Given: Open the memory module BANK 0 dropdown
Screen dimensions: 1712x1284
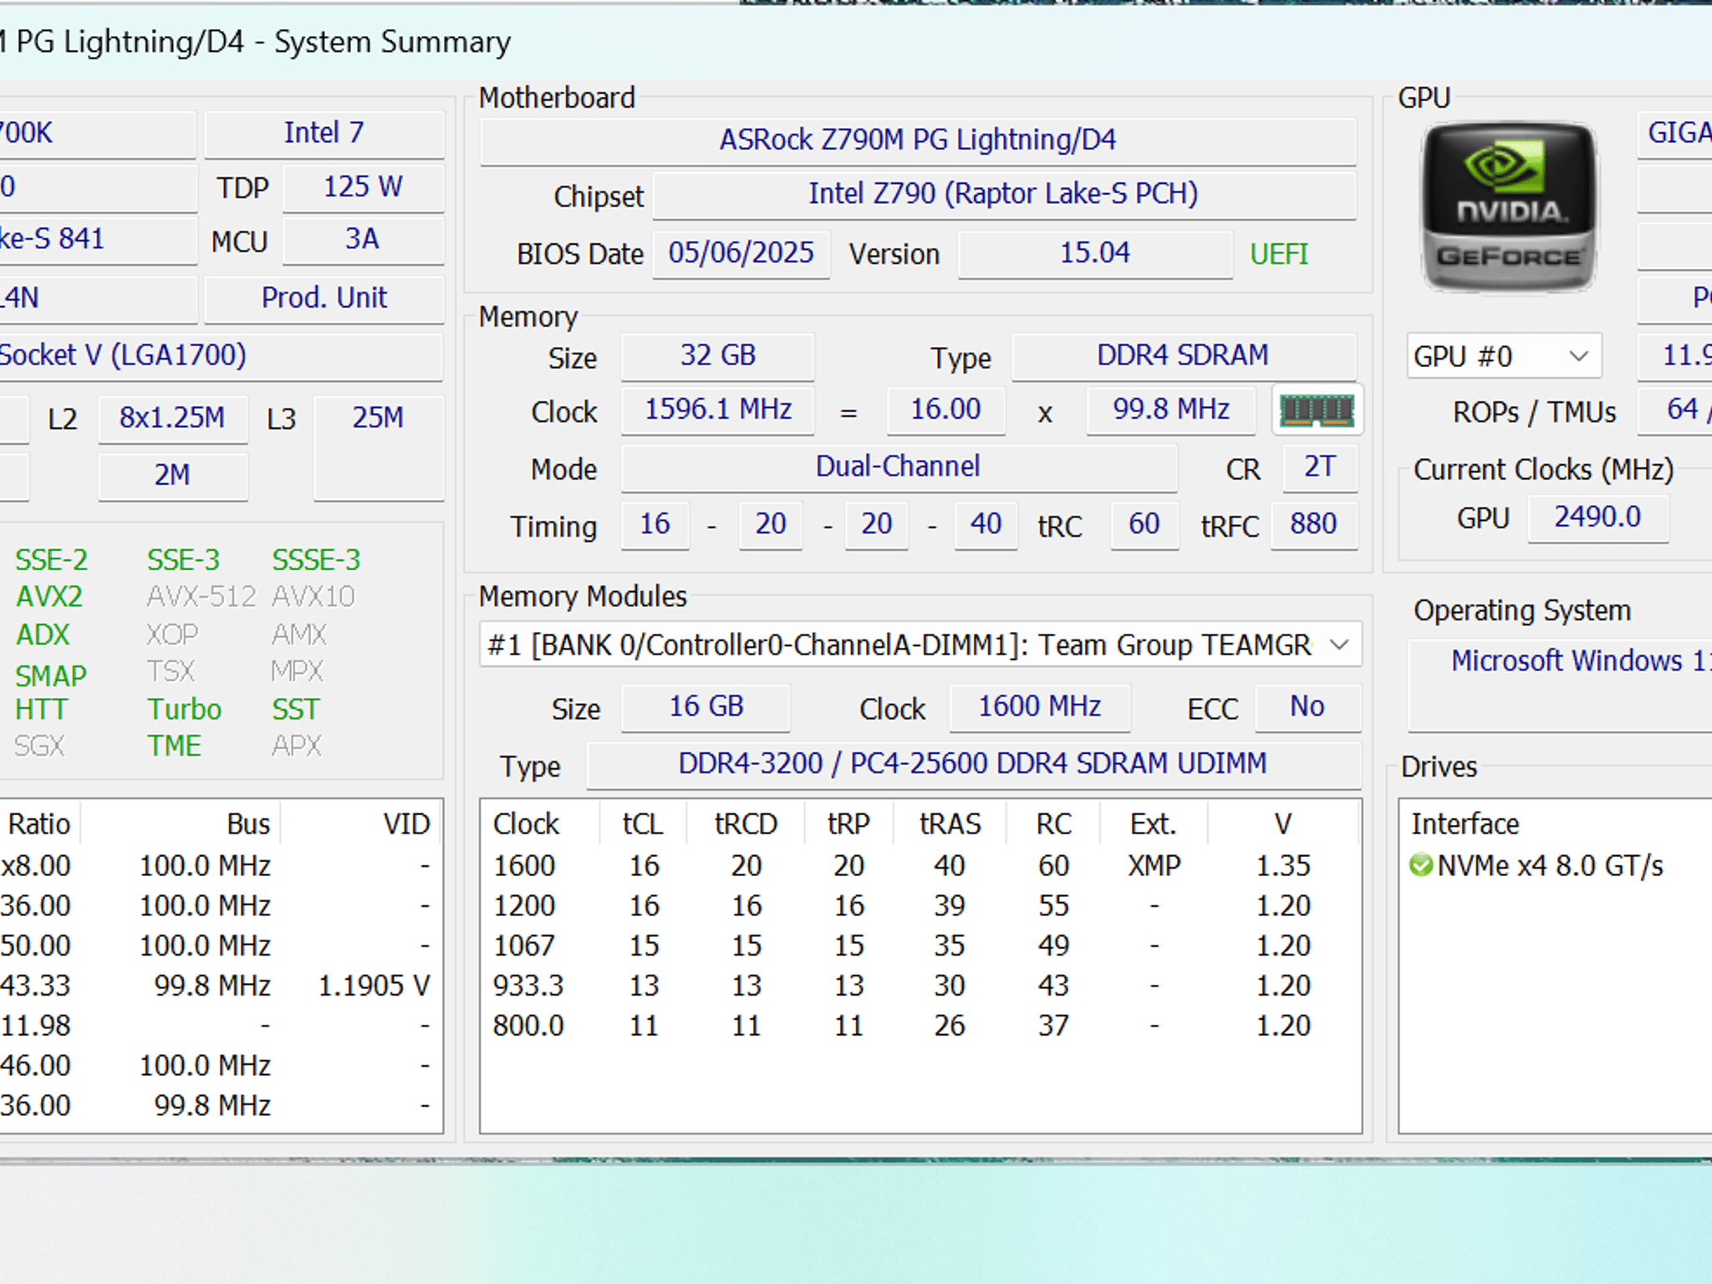Looking at the screenshot, I should point(920,645).
